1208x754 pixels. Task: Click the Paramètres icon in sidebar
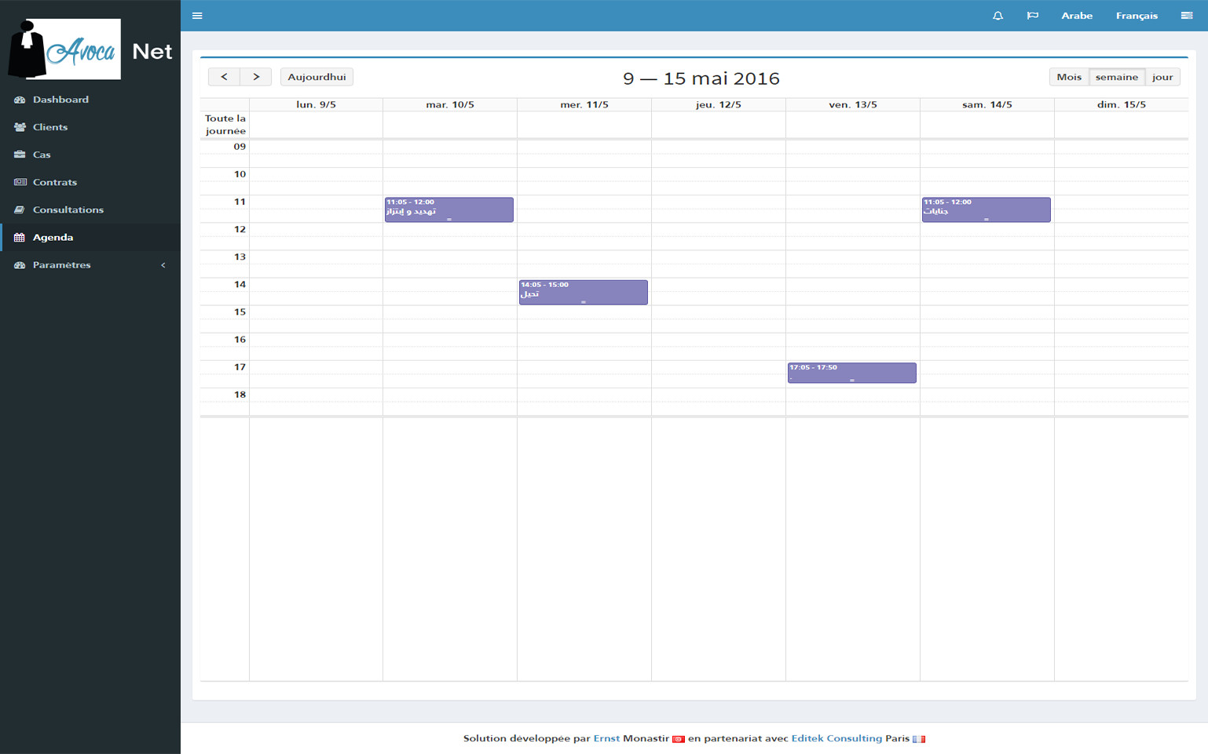(20, 265)
